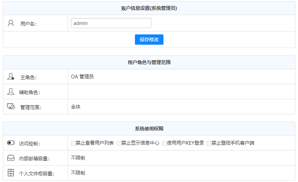298x182 pixels.
Task: Focus the 用户名 input field containing admin
Action: [111, 23]
